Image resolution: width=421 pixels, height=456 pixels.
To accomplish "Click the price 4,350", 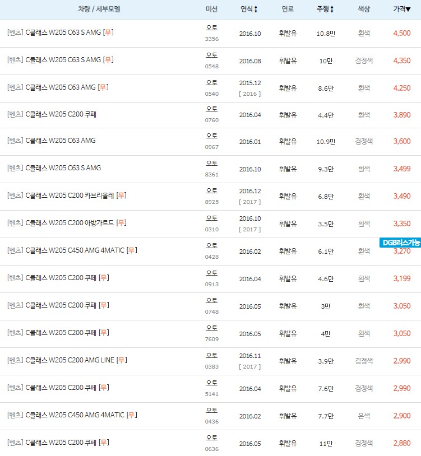I will coord(402,61).
